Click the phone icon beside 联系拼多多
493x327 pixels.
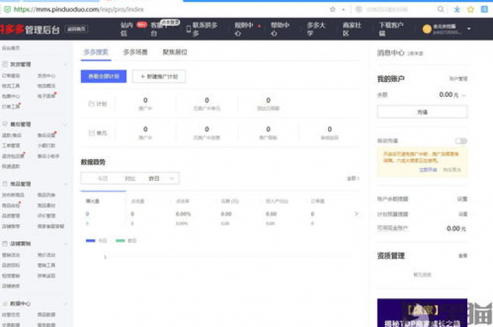(x=188, y=29)
